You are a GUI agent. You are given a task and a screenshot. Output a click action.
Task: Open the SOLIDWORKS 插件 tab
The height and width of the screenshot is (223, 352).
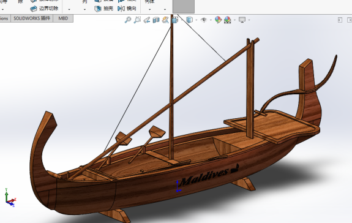[32, 18]
